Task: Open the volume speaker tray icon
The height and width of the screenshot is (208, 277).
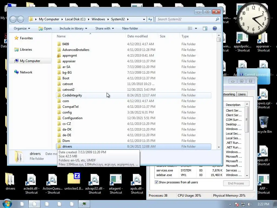Action: 249,204
